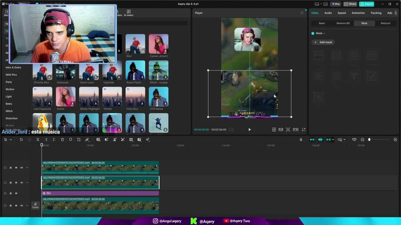Open more options on top video track

(x=27, y=167)
